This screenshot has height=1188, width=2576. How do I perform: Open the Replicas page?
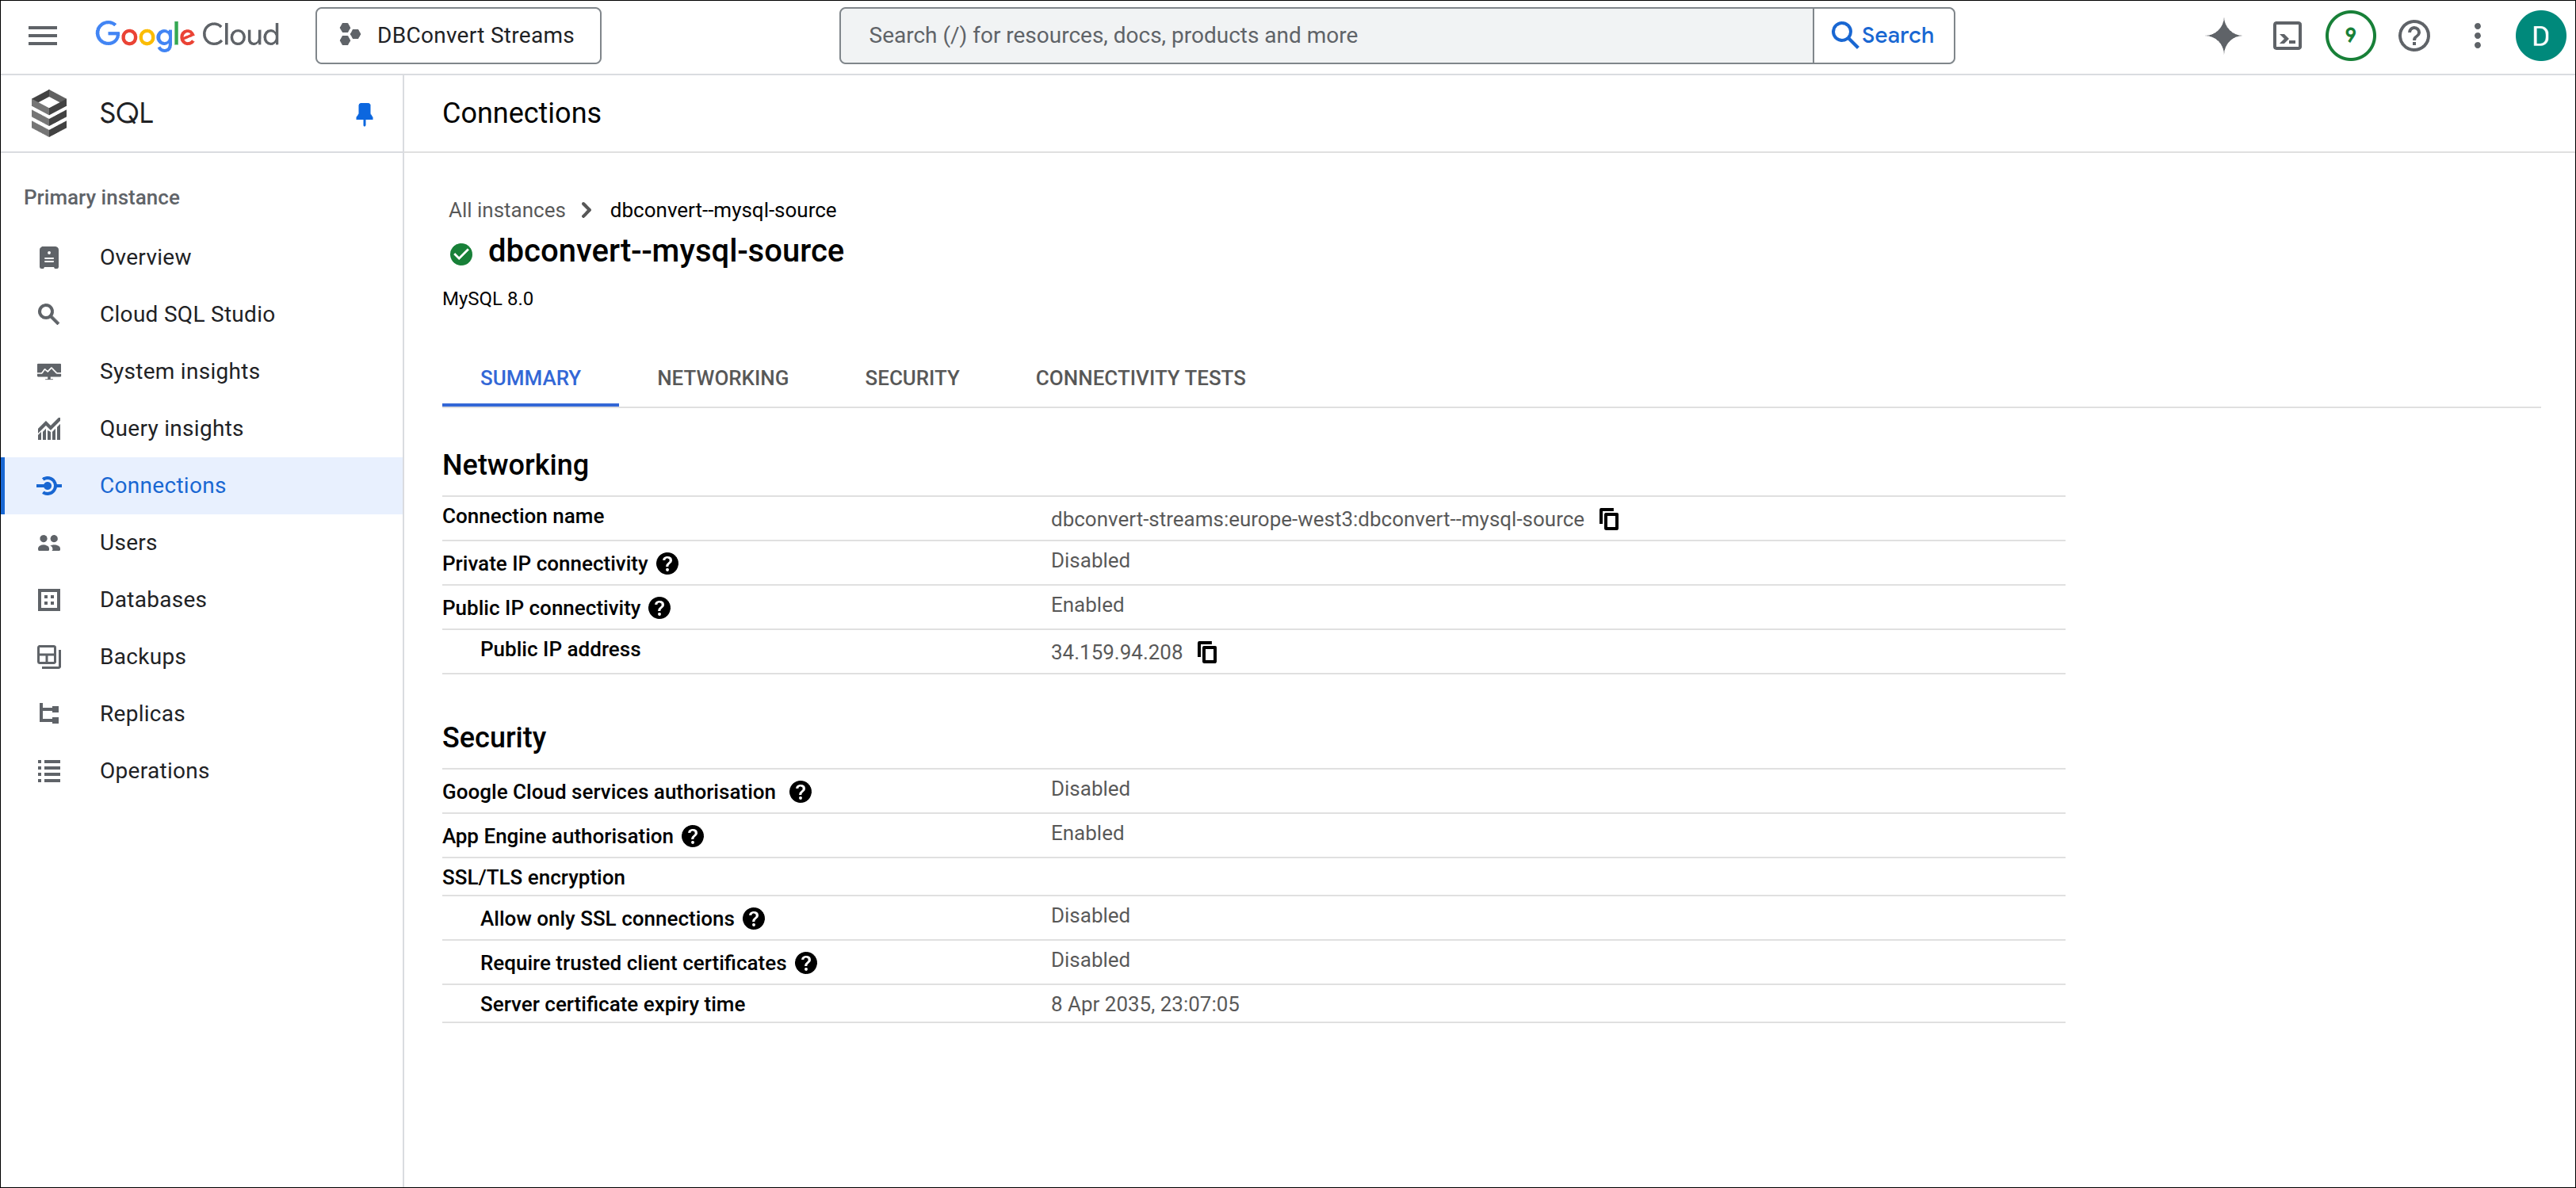(x=204, y=713)
